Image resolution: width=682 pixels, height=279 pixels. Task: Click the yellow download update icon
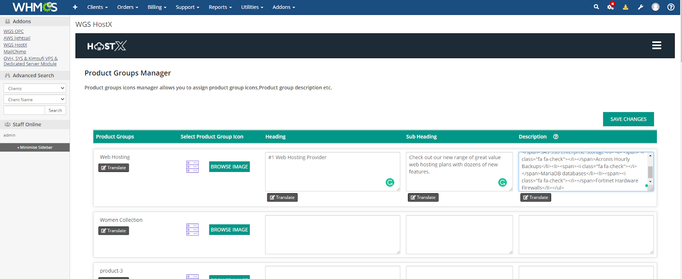click(x=625, y=7)
